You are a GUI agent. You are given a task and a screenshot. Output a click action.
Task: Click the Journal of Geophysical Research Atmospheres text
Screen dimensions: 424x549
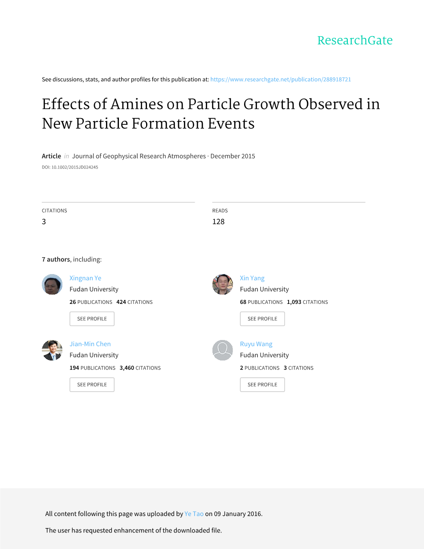(x=139, y=156)
